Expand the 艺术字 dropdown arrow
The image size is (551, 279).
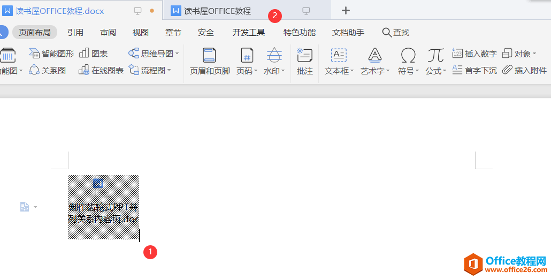388,71
